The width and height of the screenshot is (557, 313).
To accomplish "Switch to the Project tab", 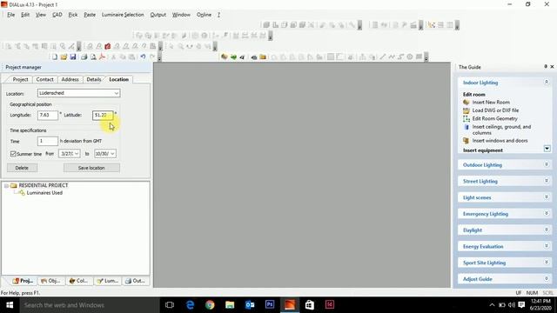I will pos(20,79).
